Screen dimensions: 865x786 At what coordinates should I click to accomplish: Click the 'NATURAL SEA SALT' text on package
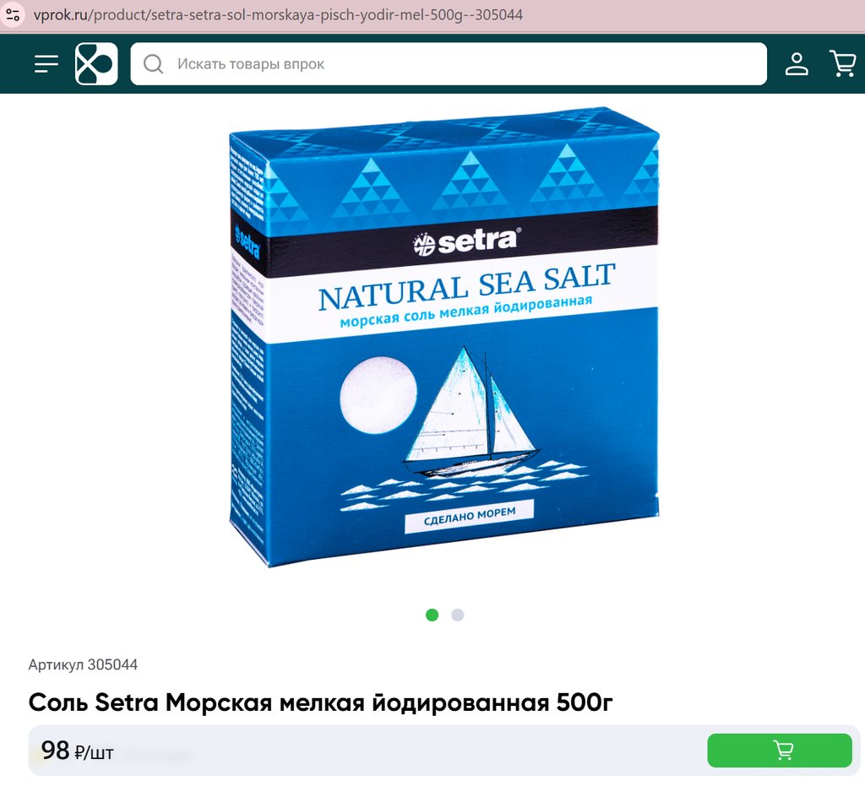[x=466, y=286]
